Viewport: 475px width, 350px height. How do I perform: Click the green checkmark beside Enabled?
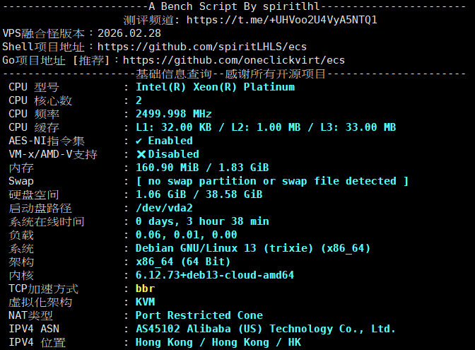coord(139,141)
